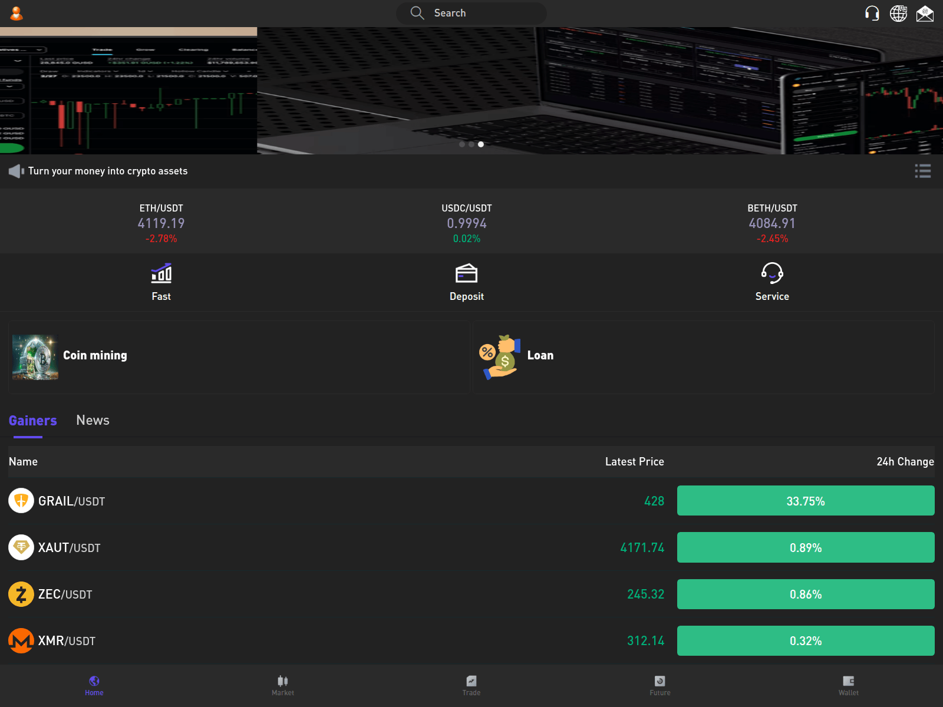943x707 pixels.
Task: Click the Service headset icon
Action: point(772,273)
